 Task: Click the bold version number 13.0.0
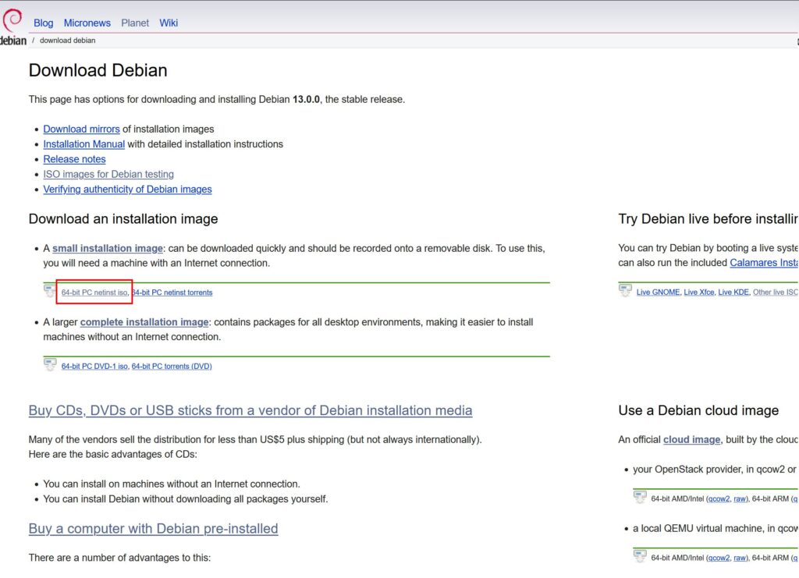306,99
